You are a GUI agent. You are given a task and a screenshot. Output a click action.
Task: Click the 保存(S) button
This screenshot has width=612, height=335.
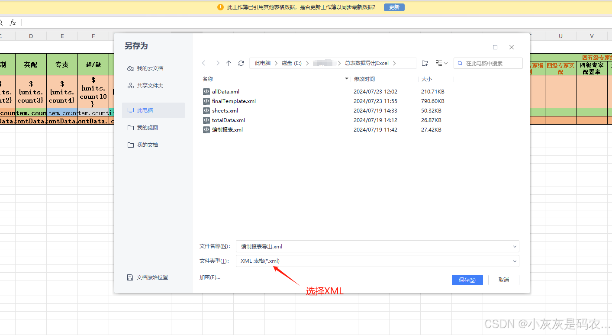coord(467,280)
